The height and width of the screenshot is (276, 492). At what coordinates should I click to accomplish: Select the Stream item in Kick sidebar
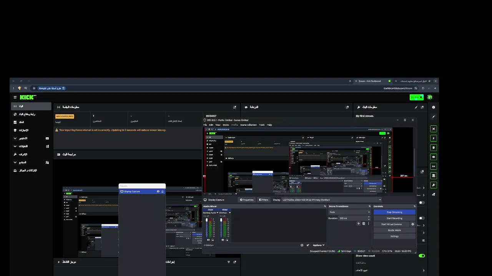(31, 106)
